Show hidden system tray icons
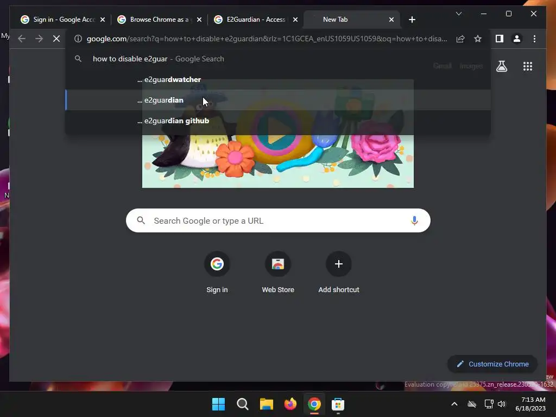 coord(454,404)
